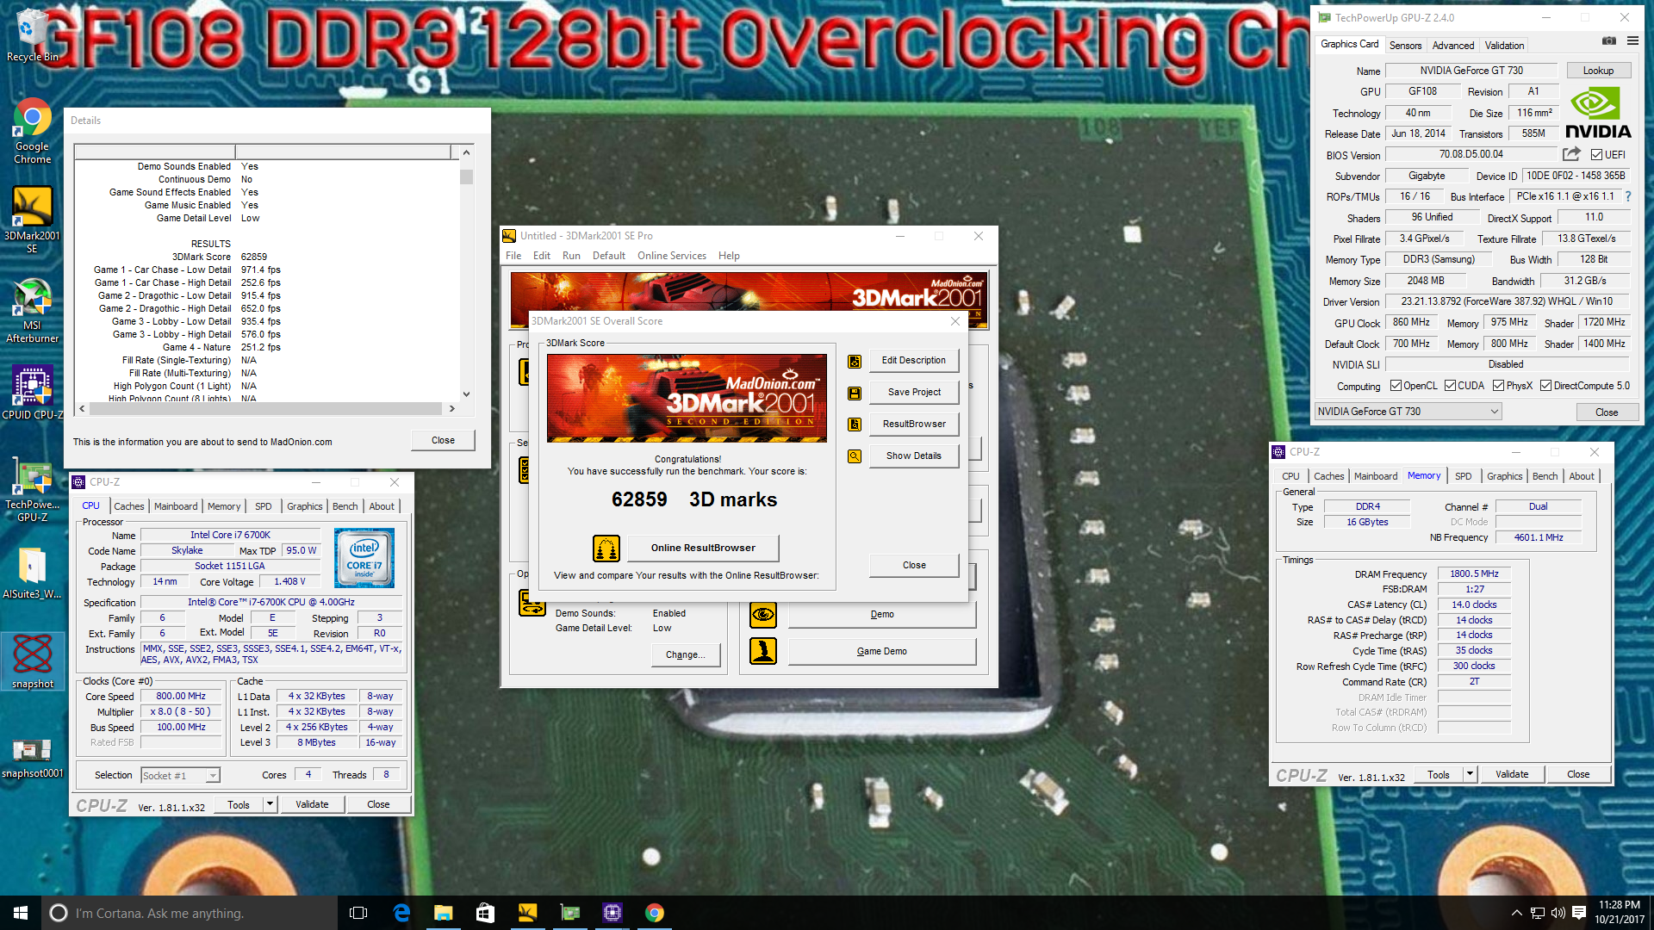The height and width of the screenshot is (930, 1654).
Task: Open the Online Services menu in 3DMark2001
Action: pyautogui.click(x=671, y=256)
